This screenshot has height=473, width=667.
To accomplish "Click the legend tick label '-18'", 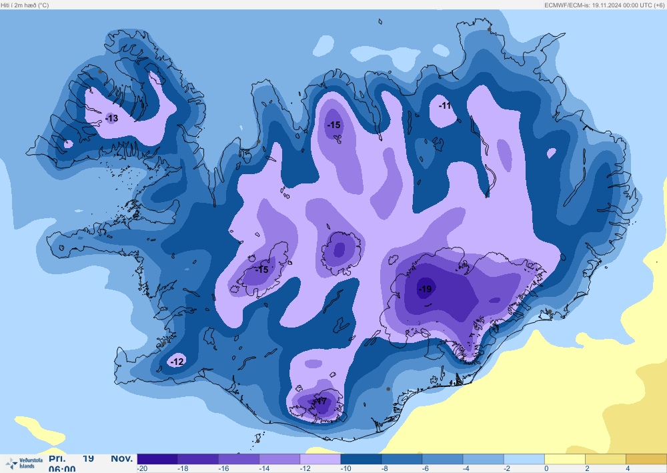I will coord(183,469).
